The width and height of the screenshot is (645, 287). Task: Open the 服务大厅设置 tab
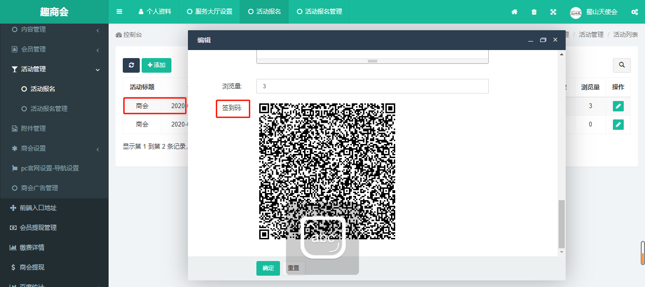pos(210,11)
